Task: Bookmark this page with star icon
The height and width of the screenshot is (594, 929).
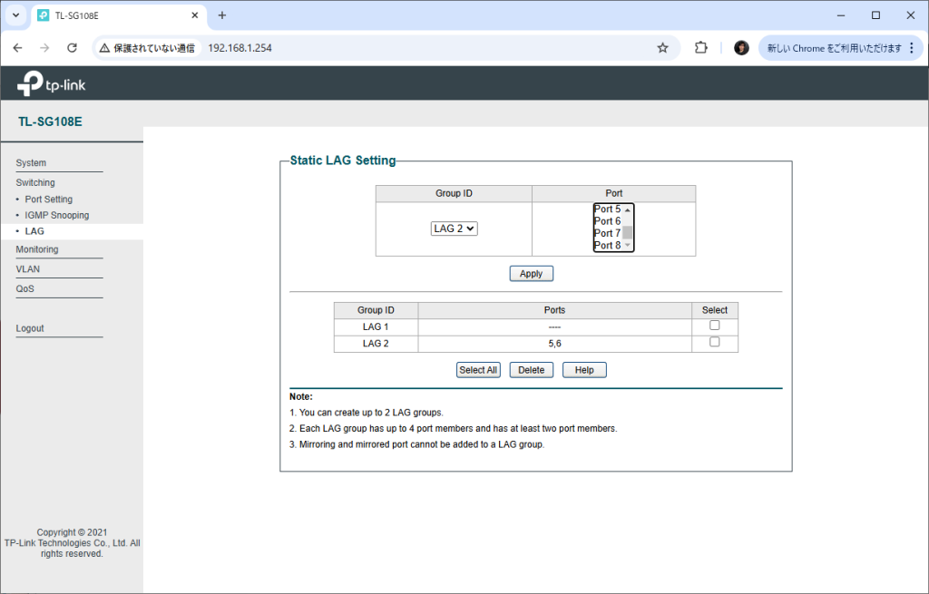Action: point(662,48)
